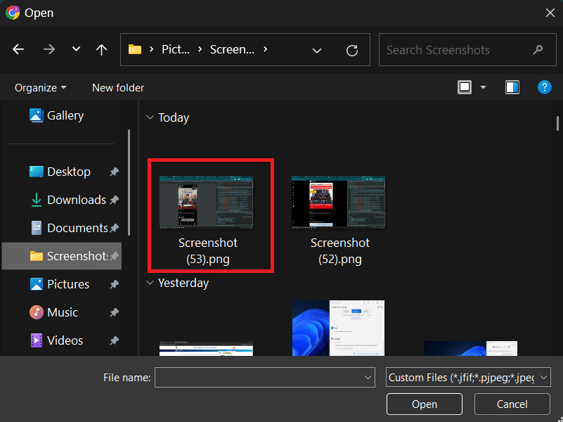563x422 pixels.
Task: Focus the Search Screenshots field
Action: (x=467, y=49)
